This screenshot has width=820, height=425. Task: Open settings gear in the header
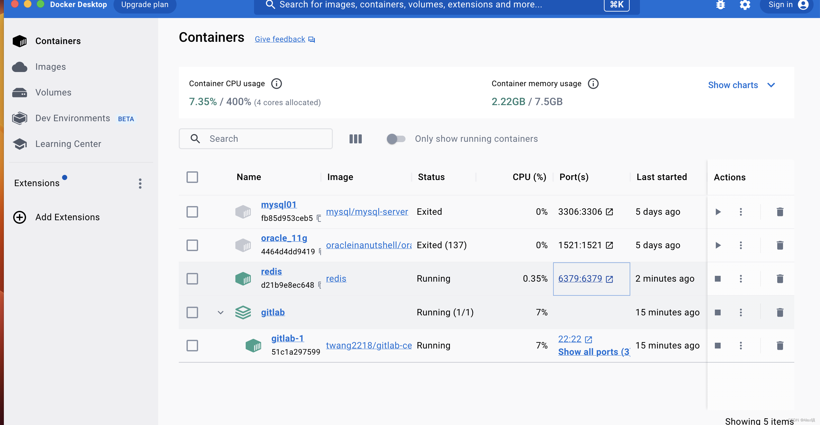[x=745, y=5]
